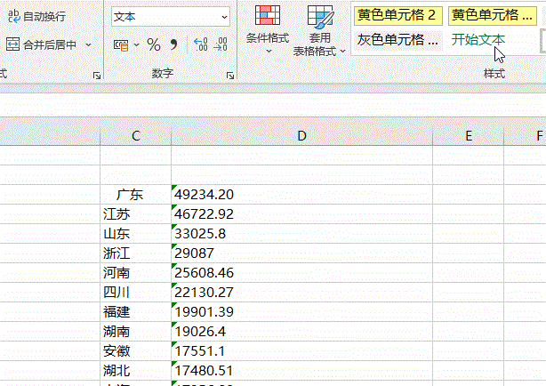Click the decrease decimal places icon
Image resolution: width=546 pixels, height=386 pixels.
tap(221, 44)
